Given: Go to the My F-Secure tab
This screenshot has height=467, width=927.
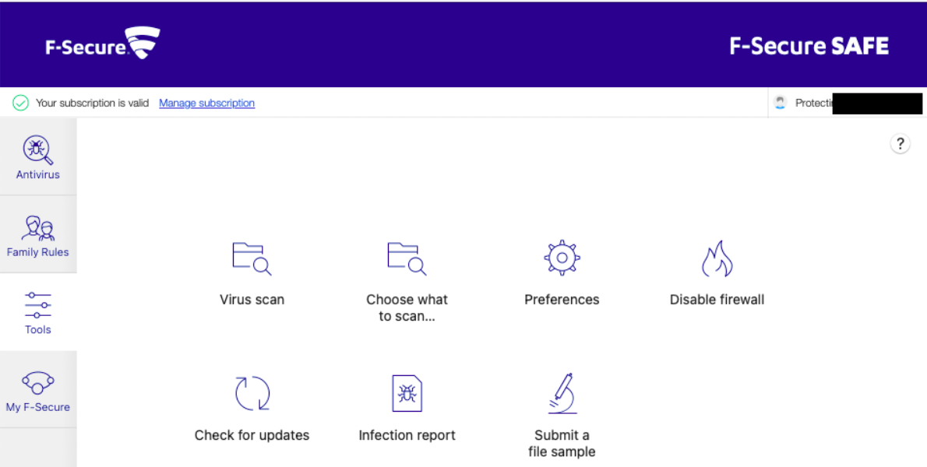Looking at the screenshot, I should (38, 390).
